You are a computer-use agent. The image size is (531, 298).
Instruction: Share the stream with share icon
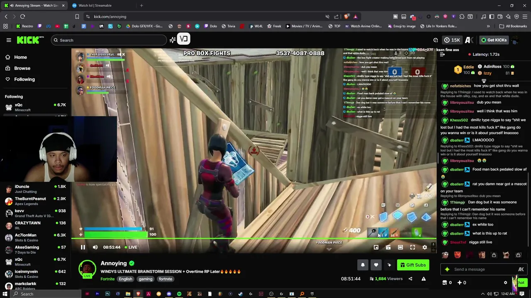pyautogui.click(x=410, y=279)
